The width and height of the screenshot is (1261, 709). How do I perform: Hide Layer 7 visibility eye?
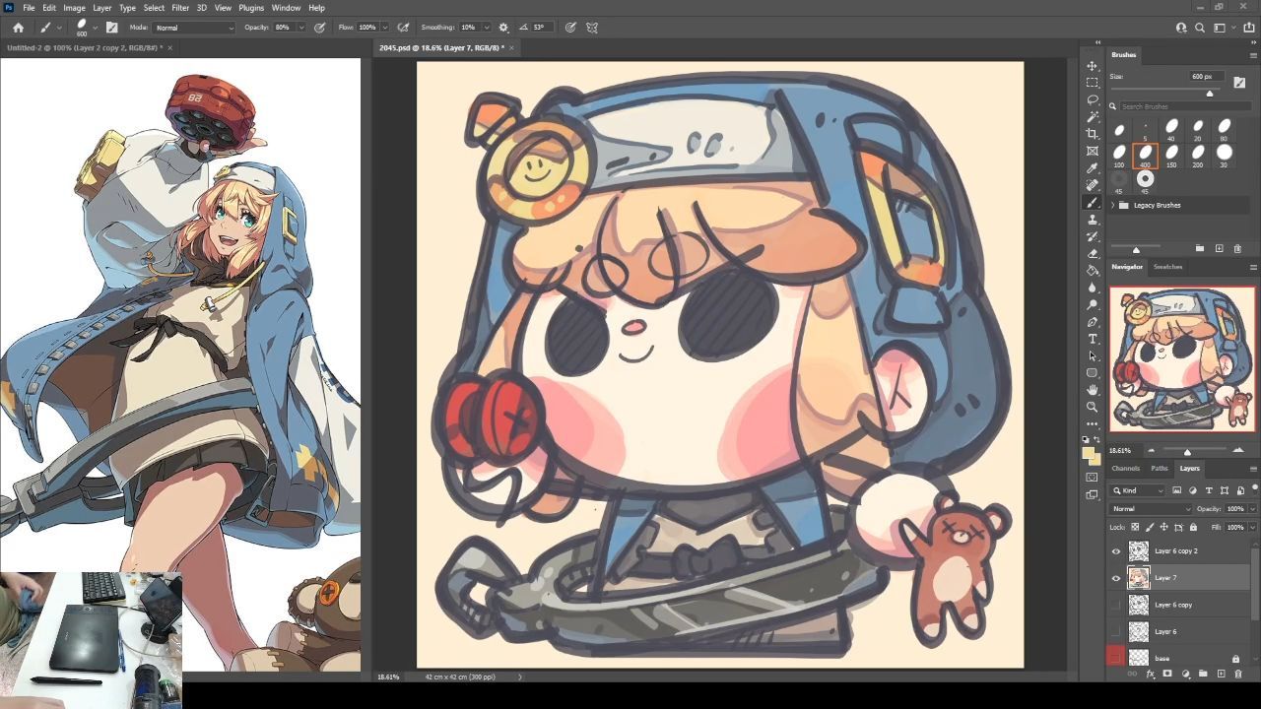click(1116, 578)
